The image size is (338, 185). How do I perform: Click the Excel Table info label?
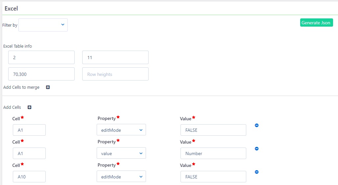[x=17, y=46]
